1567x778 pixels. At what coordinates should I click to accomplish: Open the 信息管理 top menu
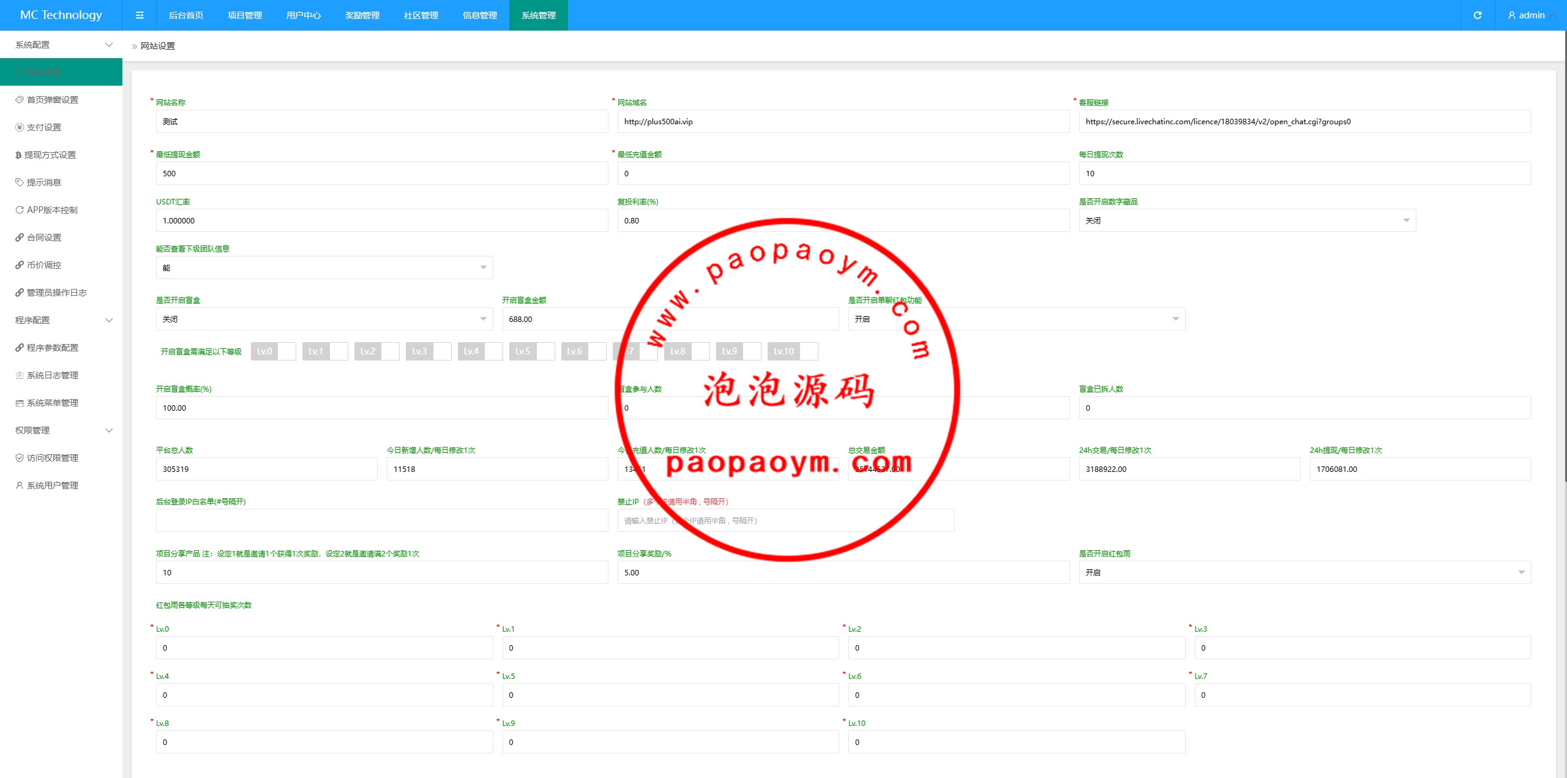(x=480, y=15)
